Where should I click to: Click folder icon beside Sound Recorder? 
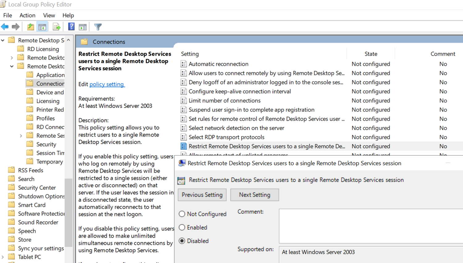pyautogui.click(x=11, y=222)
